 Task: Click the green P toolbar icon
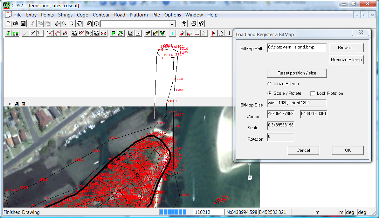pyautogui.click(x=113, y=33)
